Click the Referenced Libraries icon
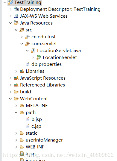 click(16, 85)
